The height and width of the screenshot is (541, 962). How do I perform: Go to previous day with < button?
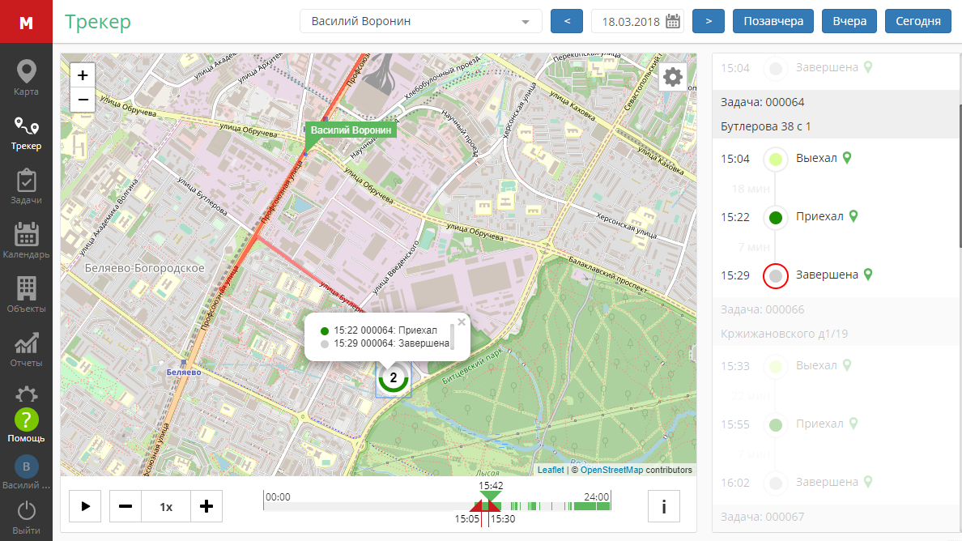567,22
